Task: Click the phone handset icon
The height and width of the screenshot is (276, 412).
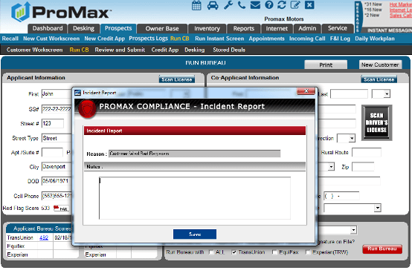Action: pos(242,5)
